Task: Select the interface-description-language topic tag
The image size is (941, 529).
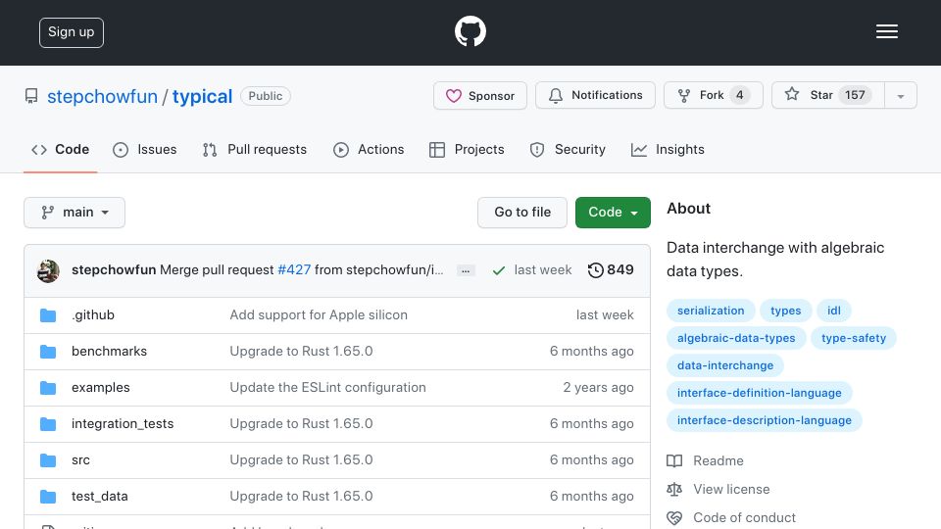Action: click(764, 421)
